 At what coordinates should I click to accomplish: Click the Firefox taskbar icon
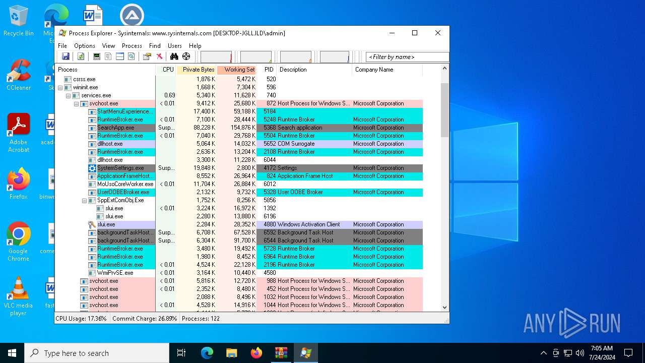point(256,353)
